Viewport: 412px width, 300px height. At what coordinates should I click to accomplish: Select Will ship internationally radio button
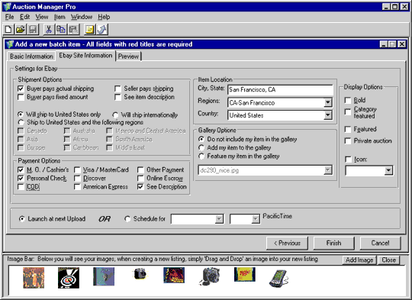coord(115,115)
